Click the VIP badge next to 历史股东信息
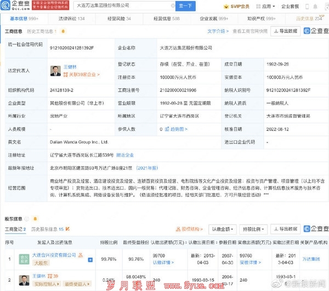Screen dimensions: 329x291 pyautogui.click(x=67, y=229)
